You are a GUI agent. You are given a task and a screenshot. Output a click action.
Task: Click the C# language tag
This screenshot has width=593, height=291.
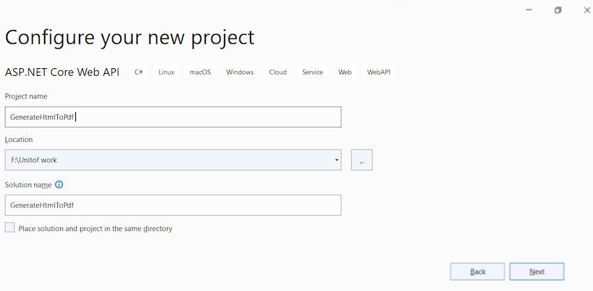[139, 72]
